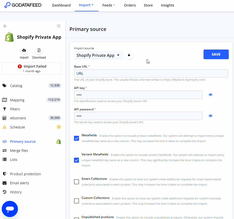Click the back arrow in the sidebar
Screen dimensions: 234x219
pyautogui.click(x=5, y=26)
